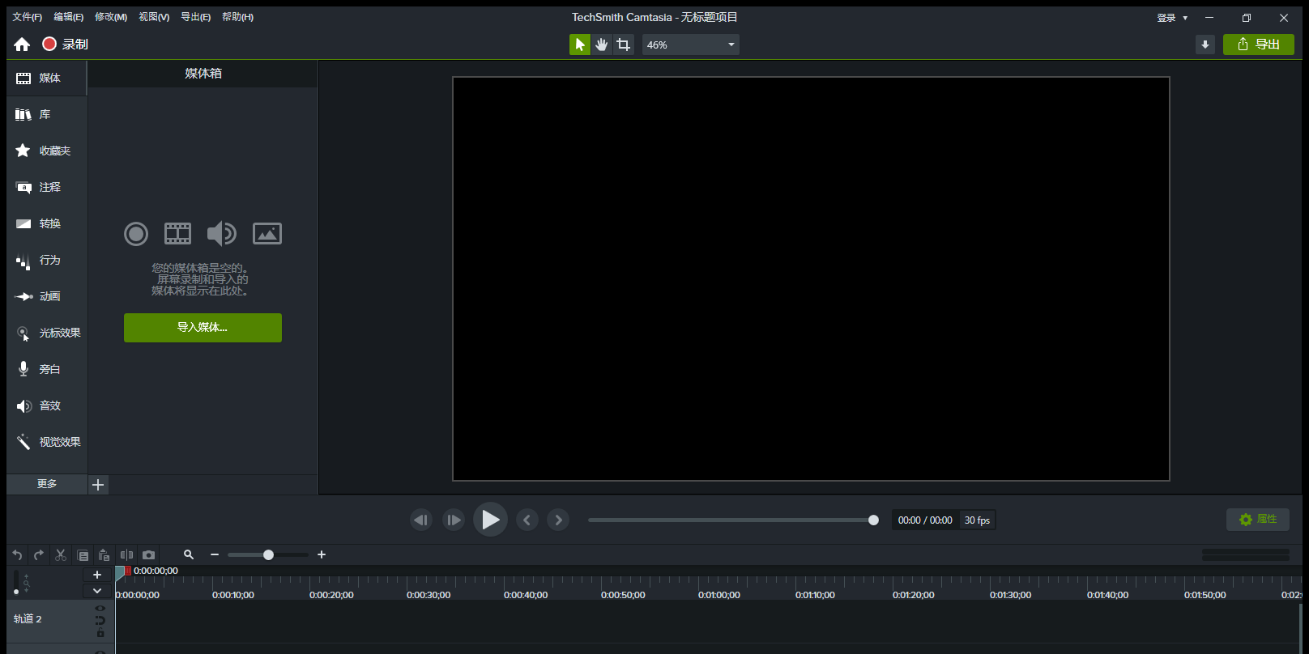Zoom out timeline with the minus button
This screenshot has width=1309, height=654.
click(215, 554)
